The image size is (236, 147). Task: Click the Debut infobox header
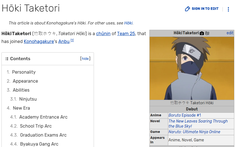click(x=192, y=109)
